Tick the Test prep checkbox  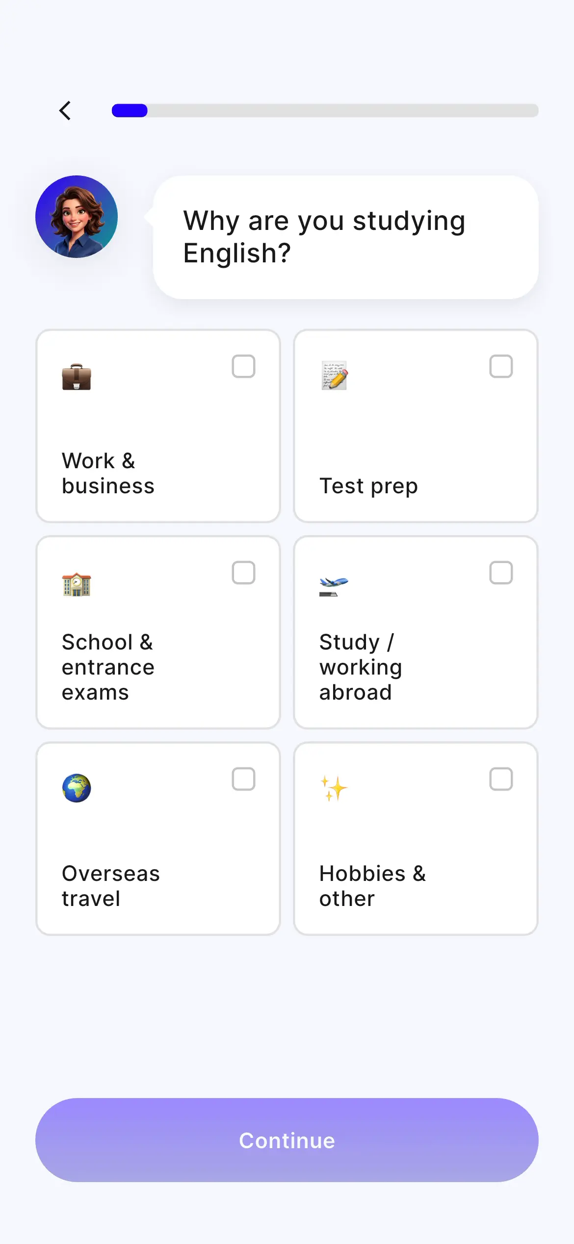tap(501, 367)
